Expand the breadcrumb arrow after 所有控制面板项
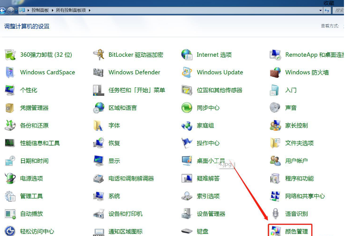The height and width of the screenshot is (236, 351). click(90, 11)
